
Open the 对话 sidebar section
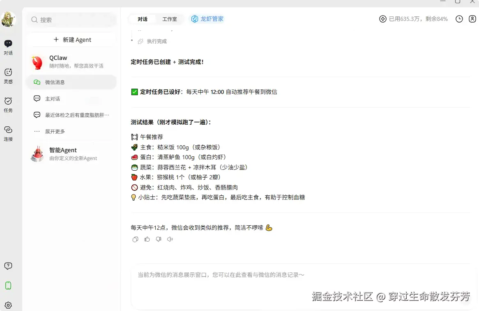click(8, 47)
